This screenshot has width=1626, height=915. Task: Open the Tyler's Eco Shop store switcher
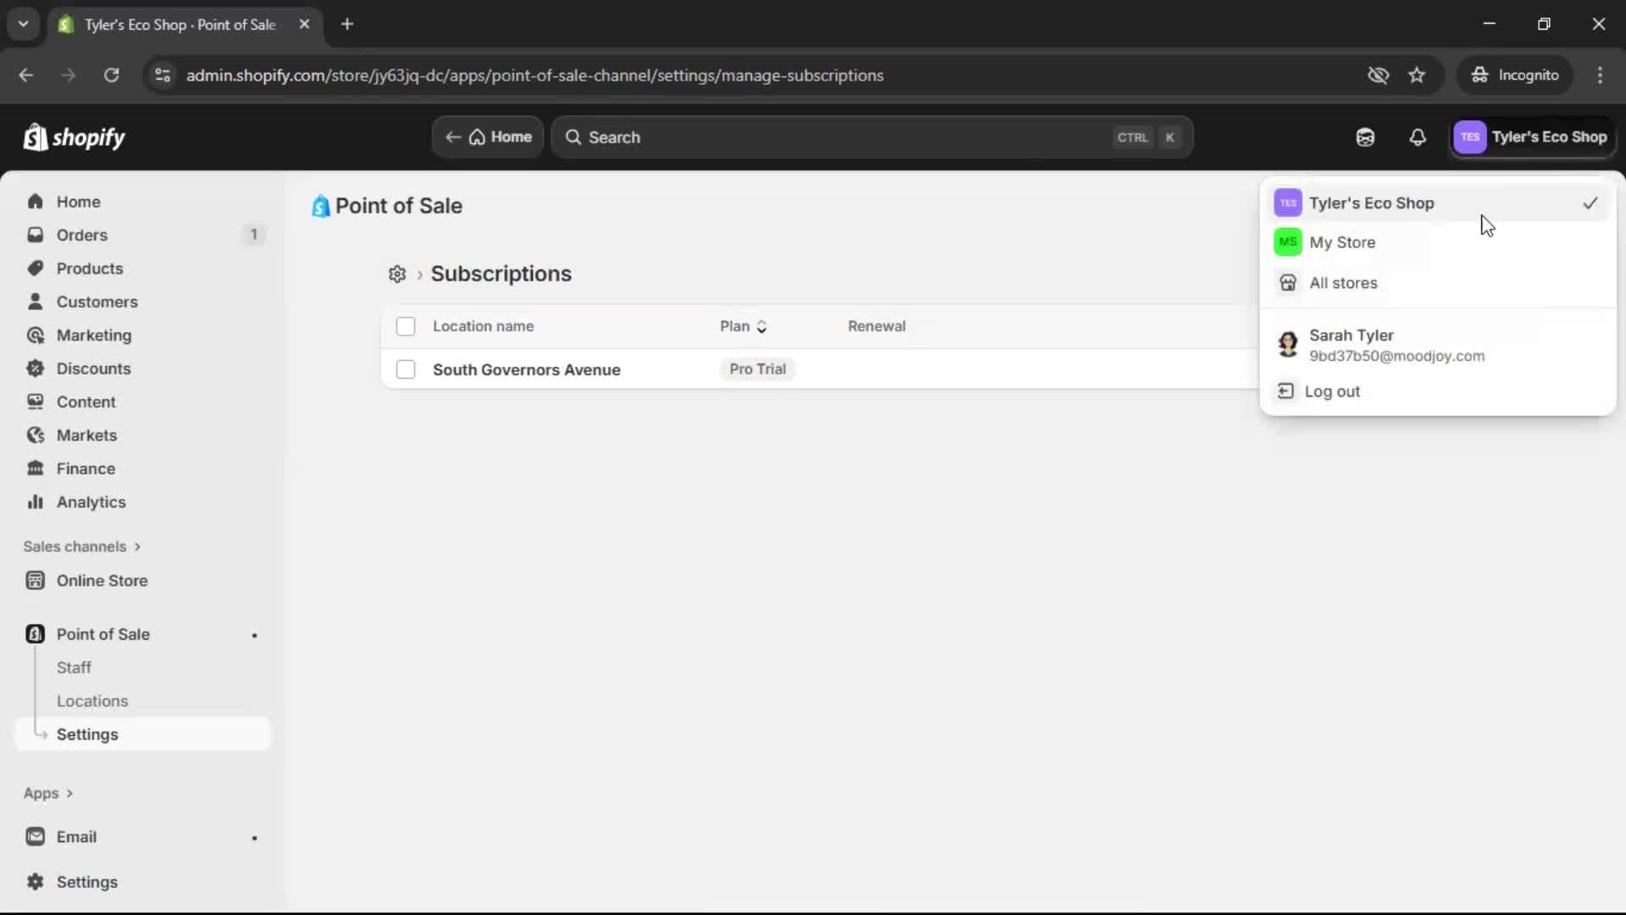coord(1534,137)
